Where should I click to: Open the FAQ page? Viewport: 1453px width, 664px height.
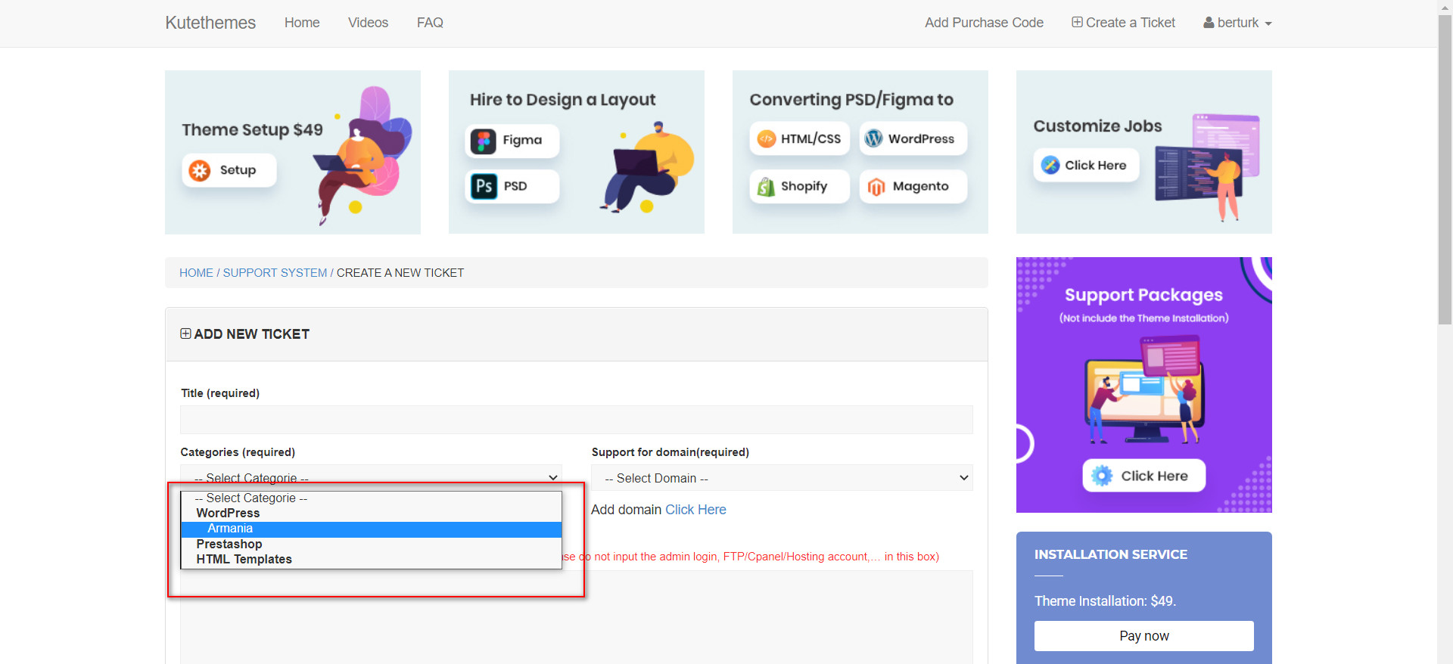(x=430, y=23)
